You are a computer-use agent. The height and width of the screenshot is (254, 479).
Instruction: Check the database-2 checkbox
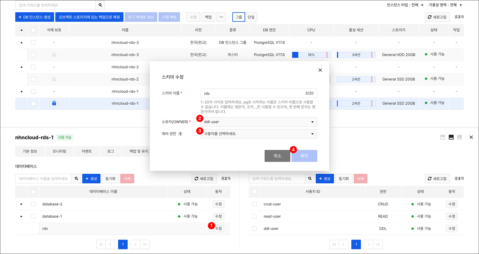pos(33,204)
